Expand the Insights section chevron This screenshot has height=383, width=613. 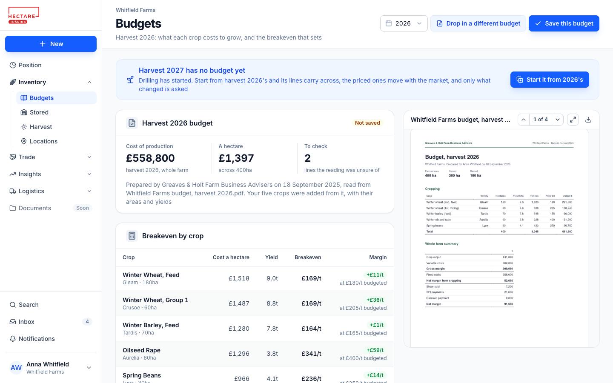[89, 174]
